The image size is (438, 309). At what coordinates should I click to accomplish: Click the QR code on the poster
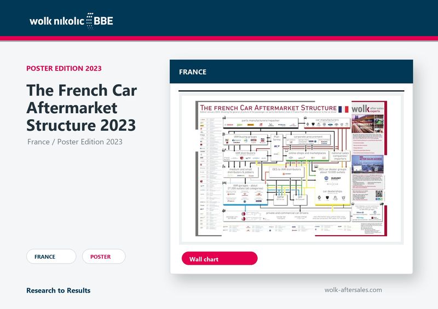click(379, 194)
